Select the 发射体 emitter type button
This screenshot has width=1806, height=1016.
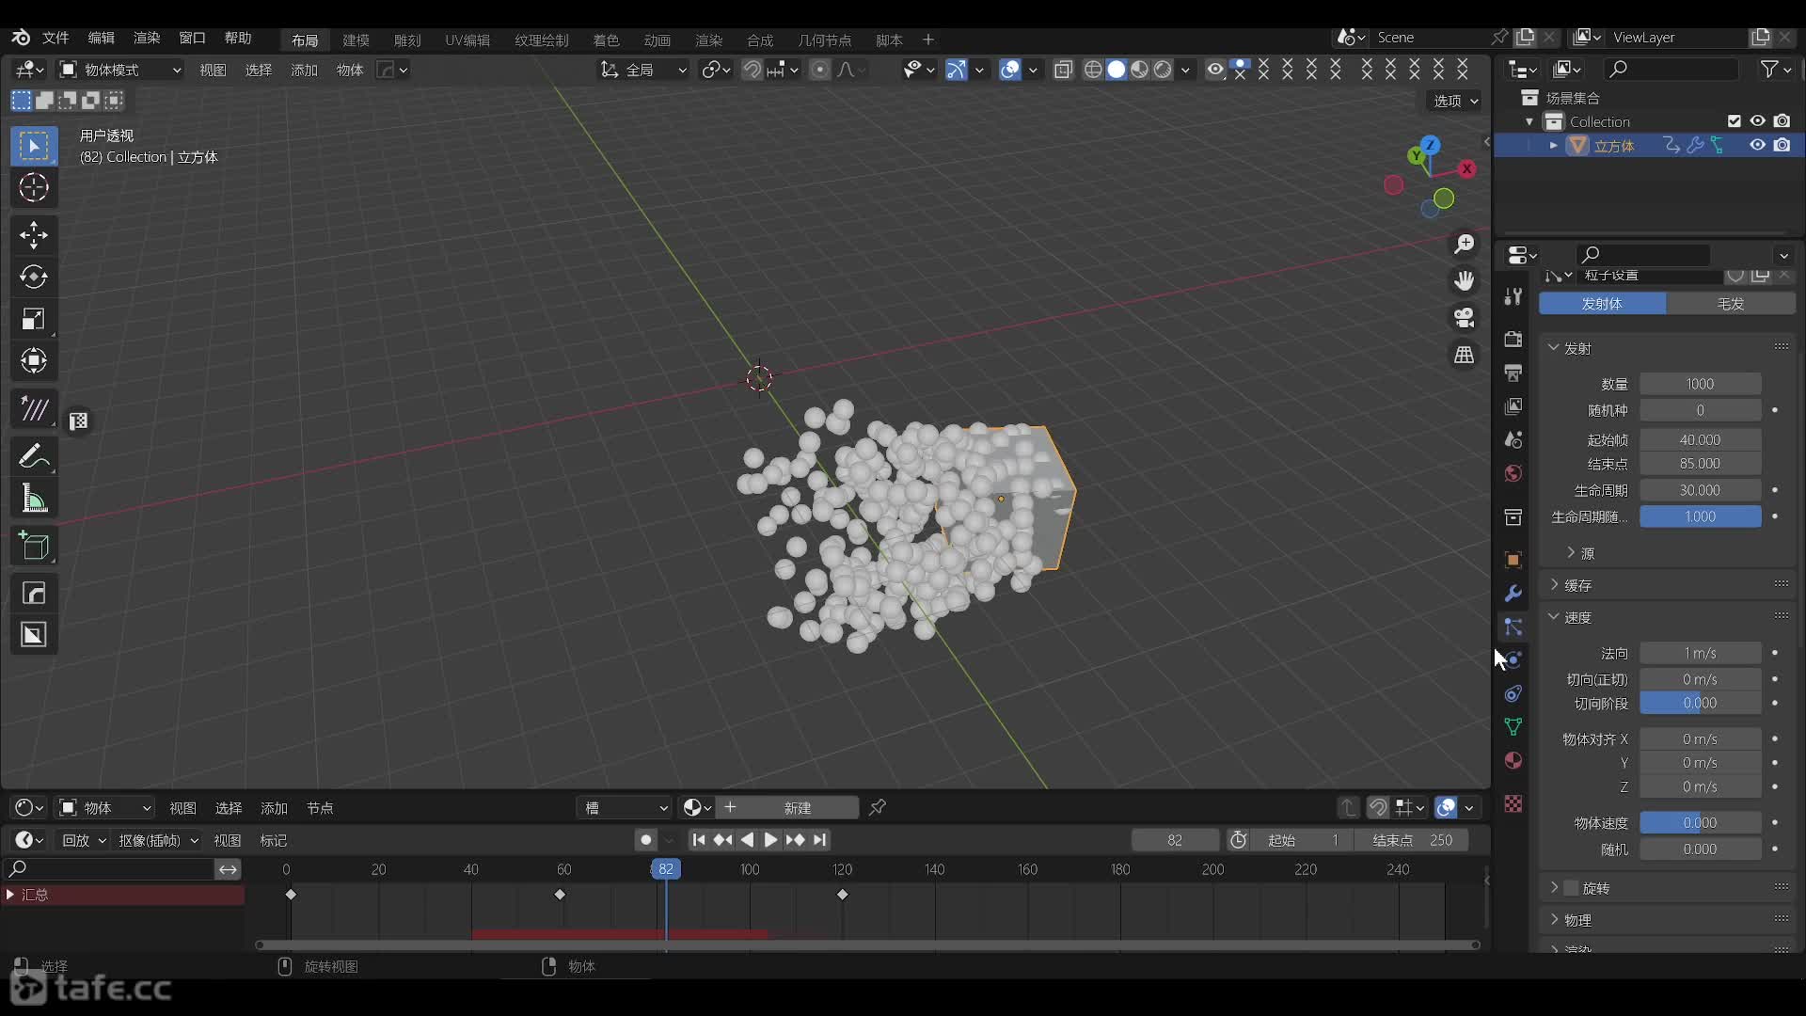pyautogui.click(x=1602, y=304)
